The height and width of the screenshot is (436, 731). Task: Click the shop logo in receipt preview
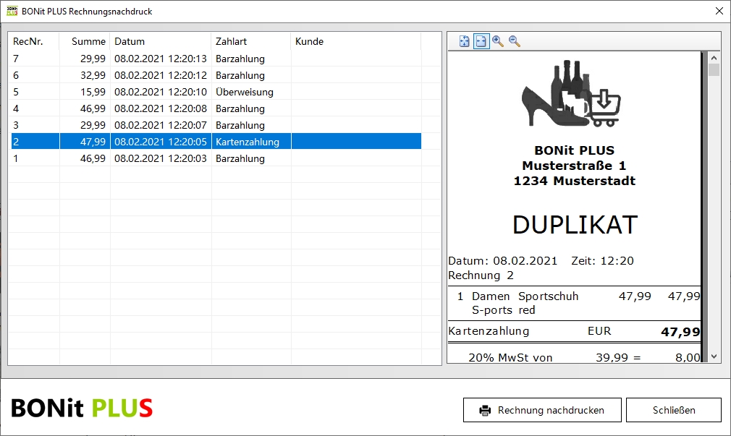571,93
